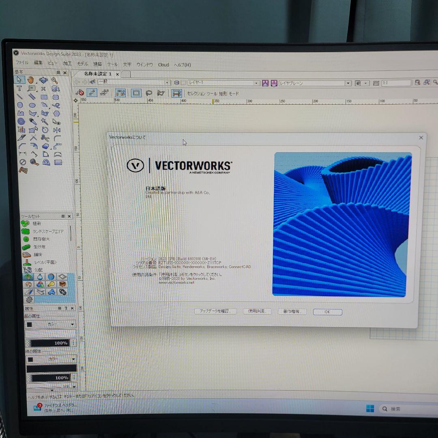Select the Scissors (trim) tool
Viewport: 438px width, 438px height.
45,137
